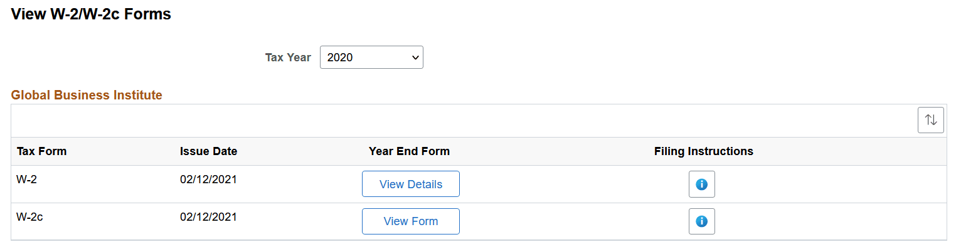The height and width of the screenshot is (252, 956).
Task: Open filing instructions info icon for W-2
Action: point(702,184)
